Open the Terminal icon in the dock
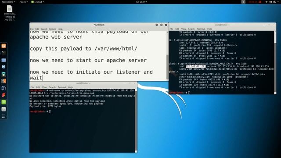The height and width of the screenshot is (158, 281). 4,53
